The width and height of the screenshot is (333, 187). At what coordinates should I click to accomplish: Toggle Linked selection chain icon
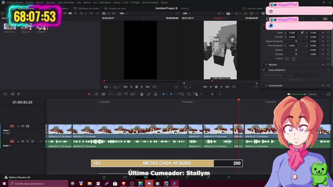pos(149,94)
